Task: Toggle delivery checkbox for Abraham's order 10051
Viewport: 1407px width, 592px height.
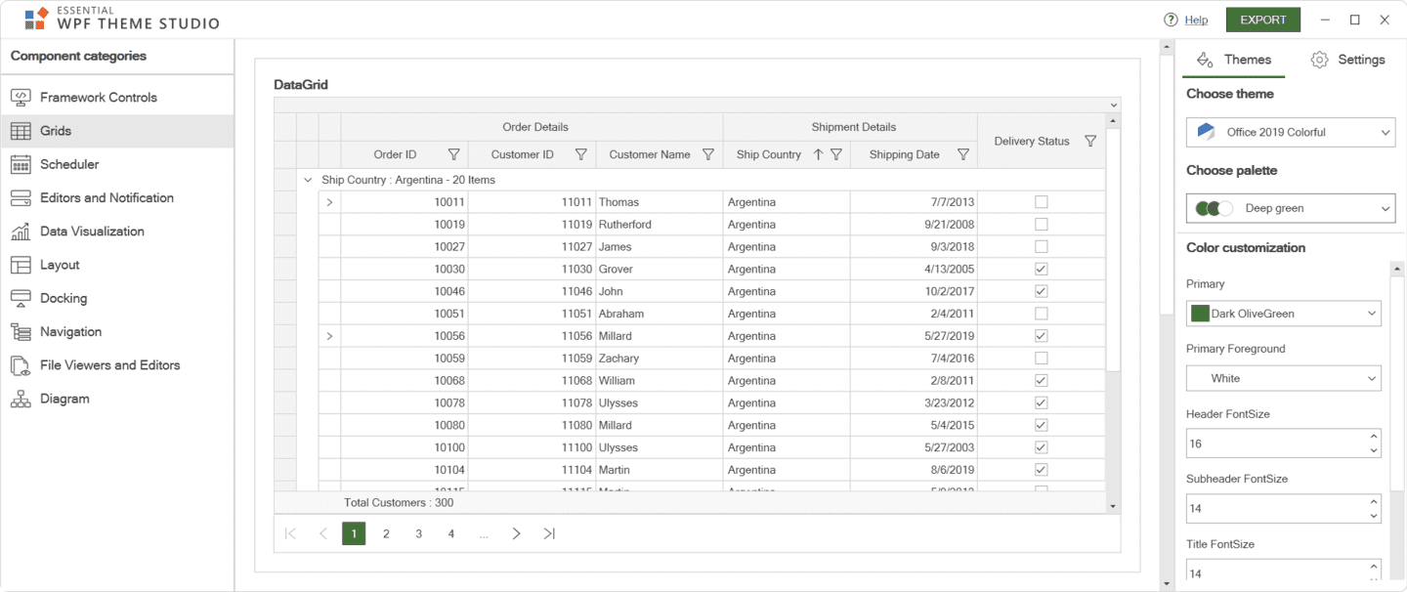Action: pos(1041,314)
